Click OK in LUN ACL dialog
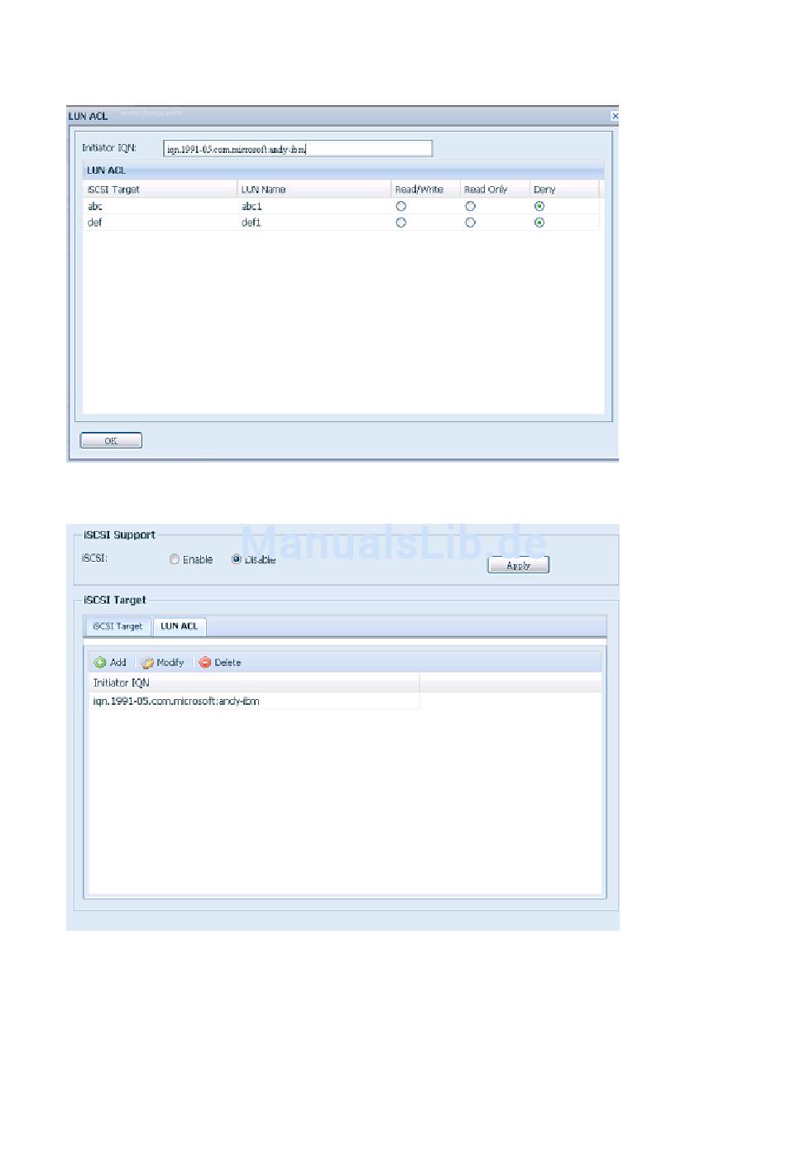786x1174 pixels. click(111, 440)
